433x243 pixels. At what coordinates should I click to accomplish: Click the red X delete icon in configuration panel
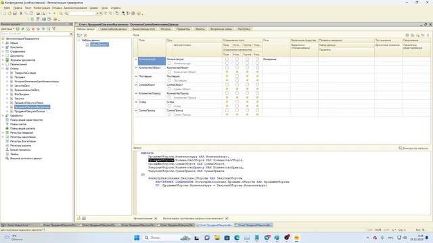click(x=33, y=29)
